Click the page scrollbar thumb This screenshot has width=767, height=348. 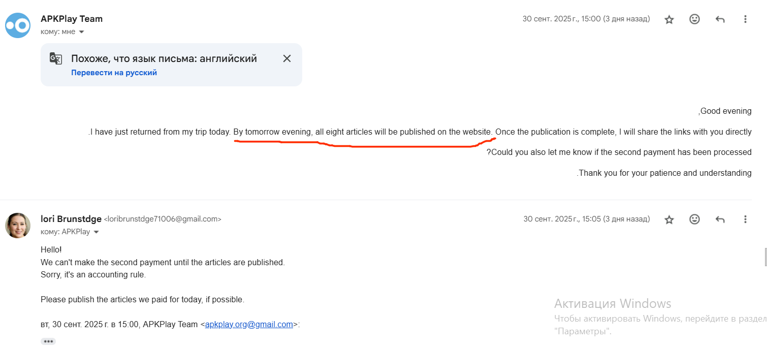click(x=765, y=257)
